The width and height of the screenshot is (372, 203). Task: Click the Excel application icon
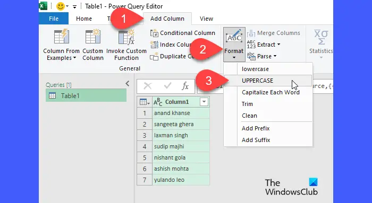43,6
